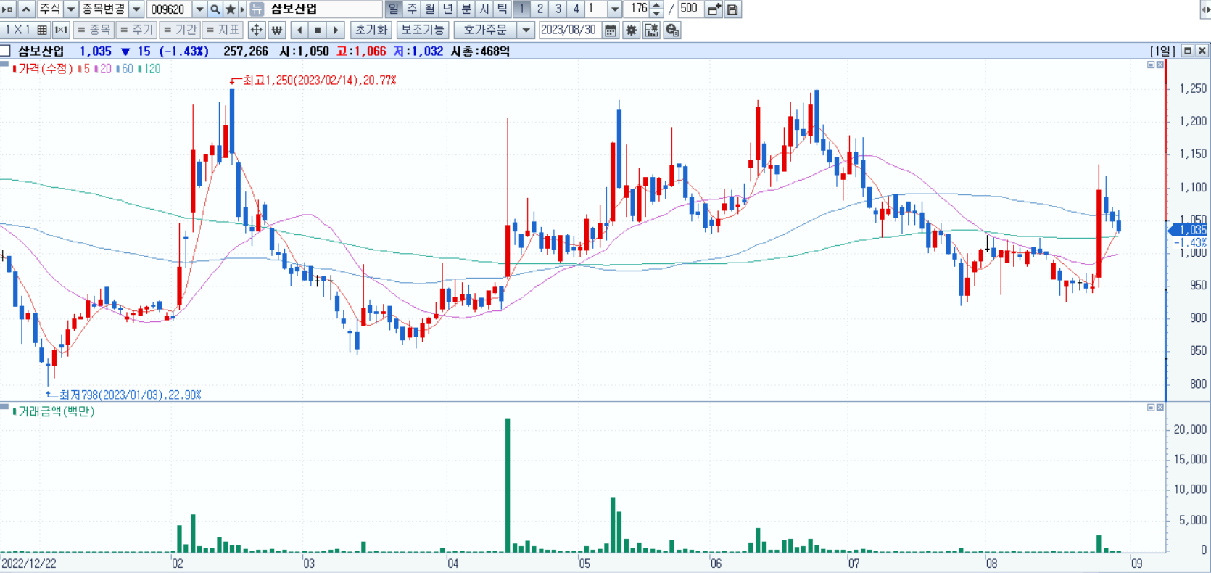The image size is (1211, 573).
Task: Open the interval value dropdown arrow
Action: click(614, 9)
